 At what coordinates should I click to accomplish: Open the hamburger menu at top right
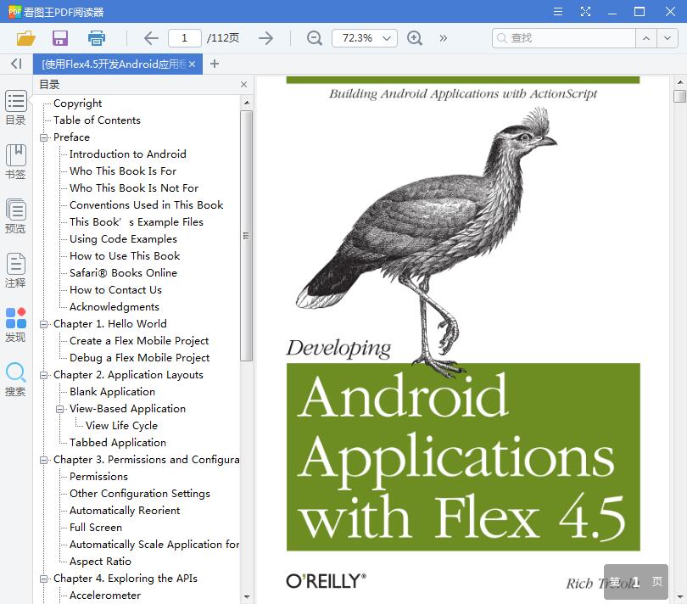pyautogui.click(x=558, y=12)
